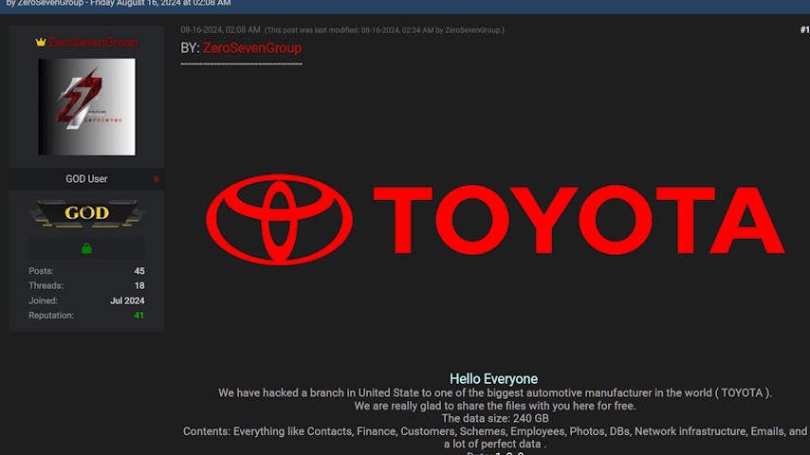Viewport: 810px width, 455px height.
Task: Open the reputation value 41
Action: (139, 316)
